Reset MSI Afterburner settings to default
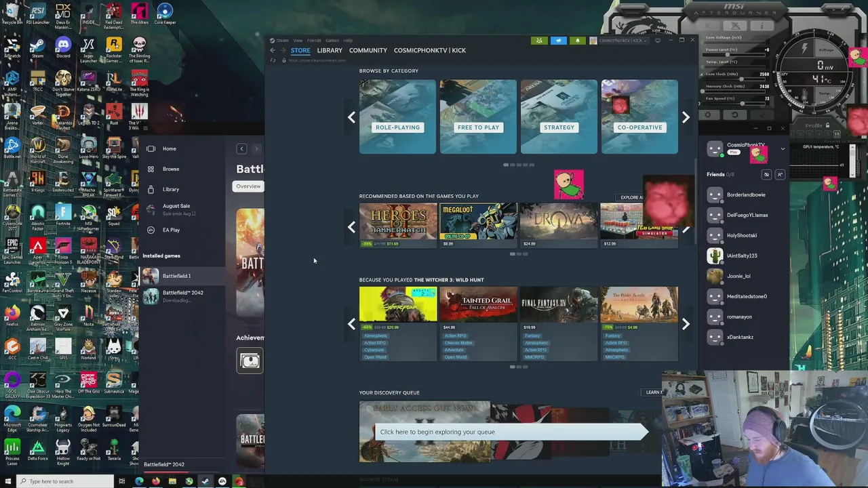Screen dimensions: 868x488 click(x=734, y=115)
